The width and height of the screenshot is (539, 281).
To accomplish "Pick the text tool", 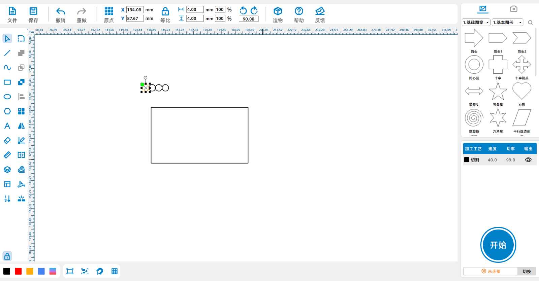I will [7, 126].
